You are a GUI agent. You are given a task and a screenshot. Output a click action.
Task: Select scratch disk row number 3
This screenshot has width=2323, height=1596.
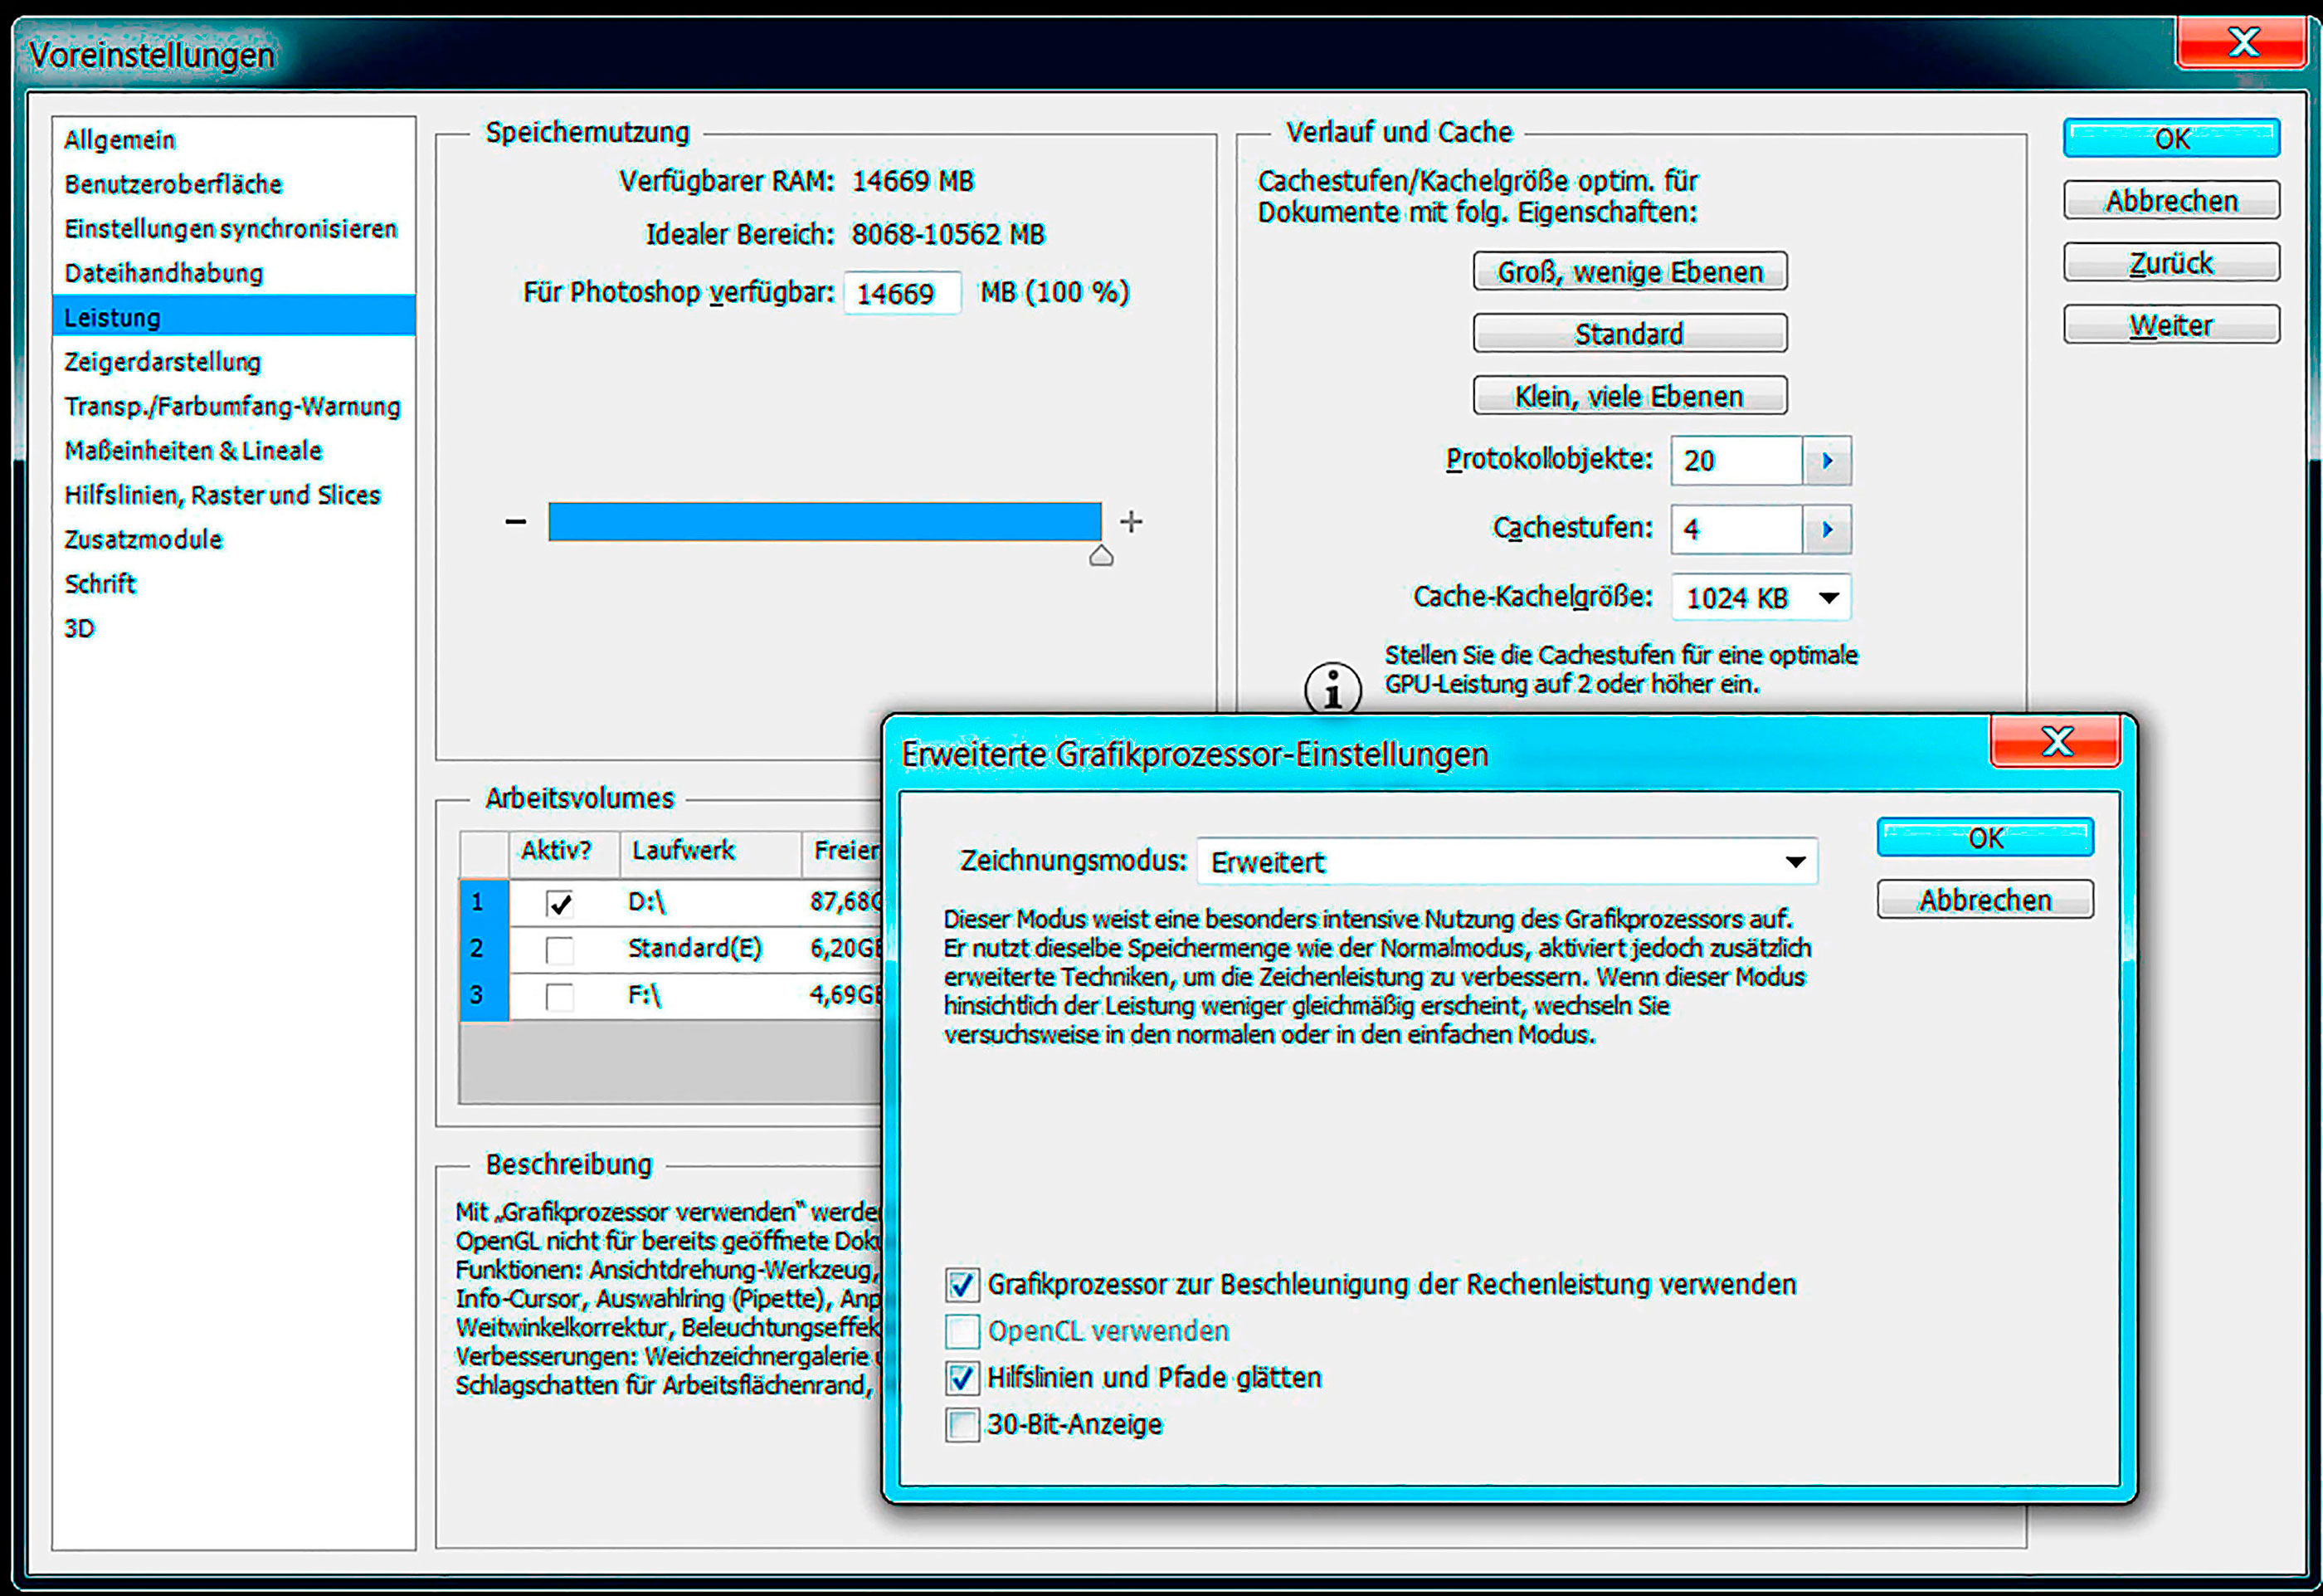tap(484, 996)
